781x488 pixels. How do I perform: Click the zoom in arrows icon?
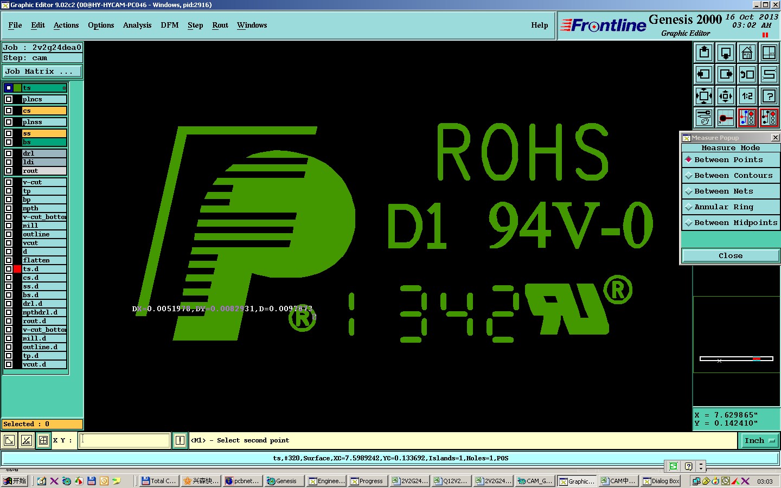[x=704, y=96]
